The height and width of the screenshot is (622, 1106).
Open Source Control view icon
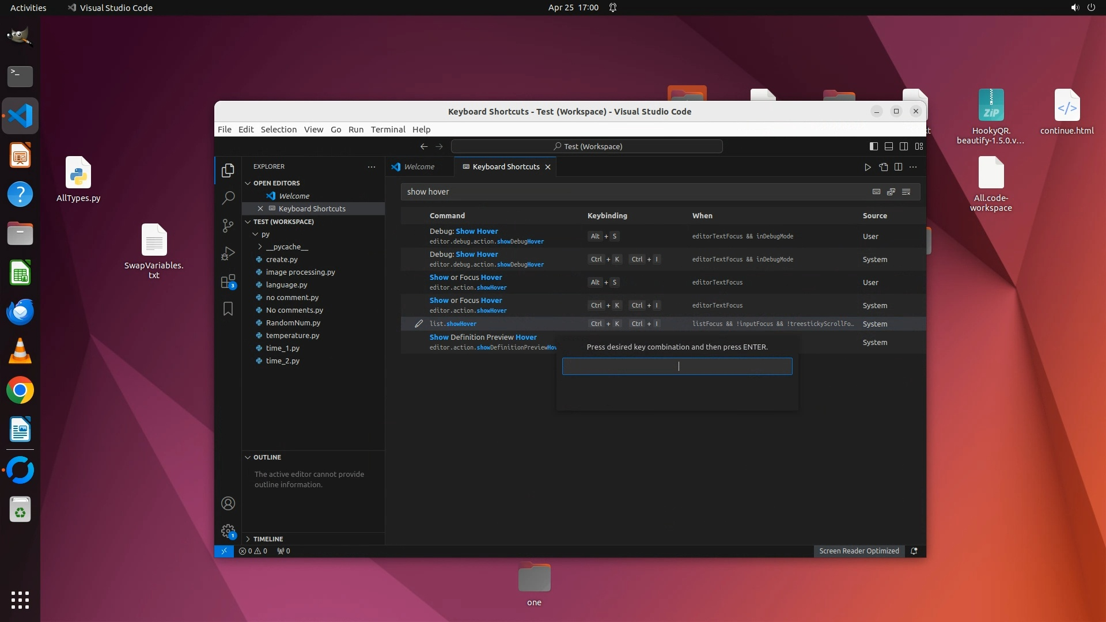tap(228, 226)
